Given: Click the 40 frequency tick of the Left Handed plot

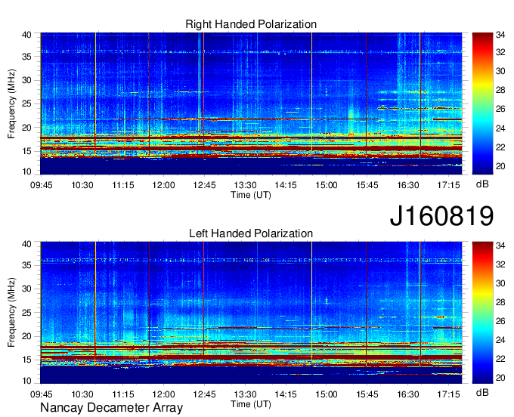Looking at the screenshot, I should (x=27, y=244).
